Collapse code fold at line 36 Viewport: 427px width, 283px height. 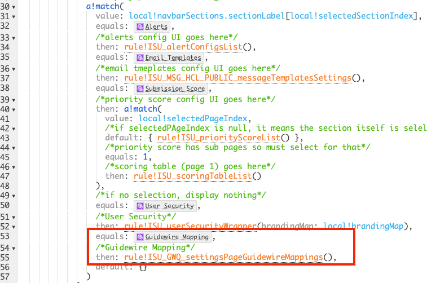pos(14,69)
